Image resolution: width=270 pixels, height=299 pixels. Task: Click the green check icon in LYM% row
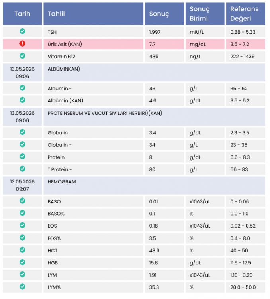coord(22,287)
